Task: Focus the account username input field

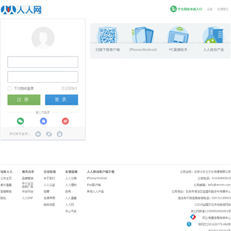Action: [43, 62]
